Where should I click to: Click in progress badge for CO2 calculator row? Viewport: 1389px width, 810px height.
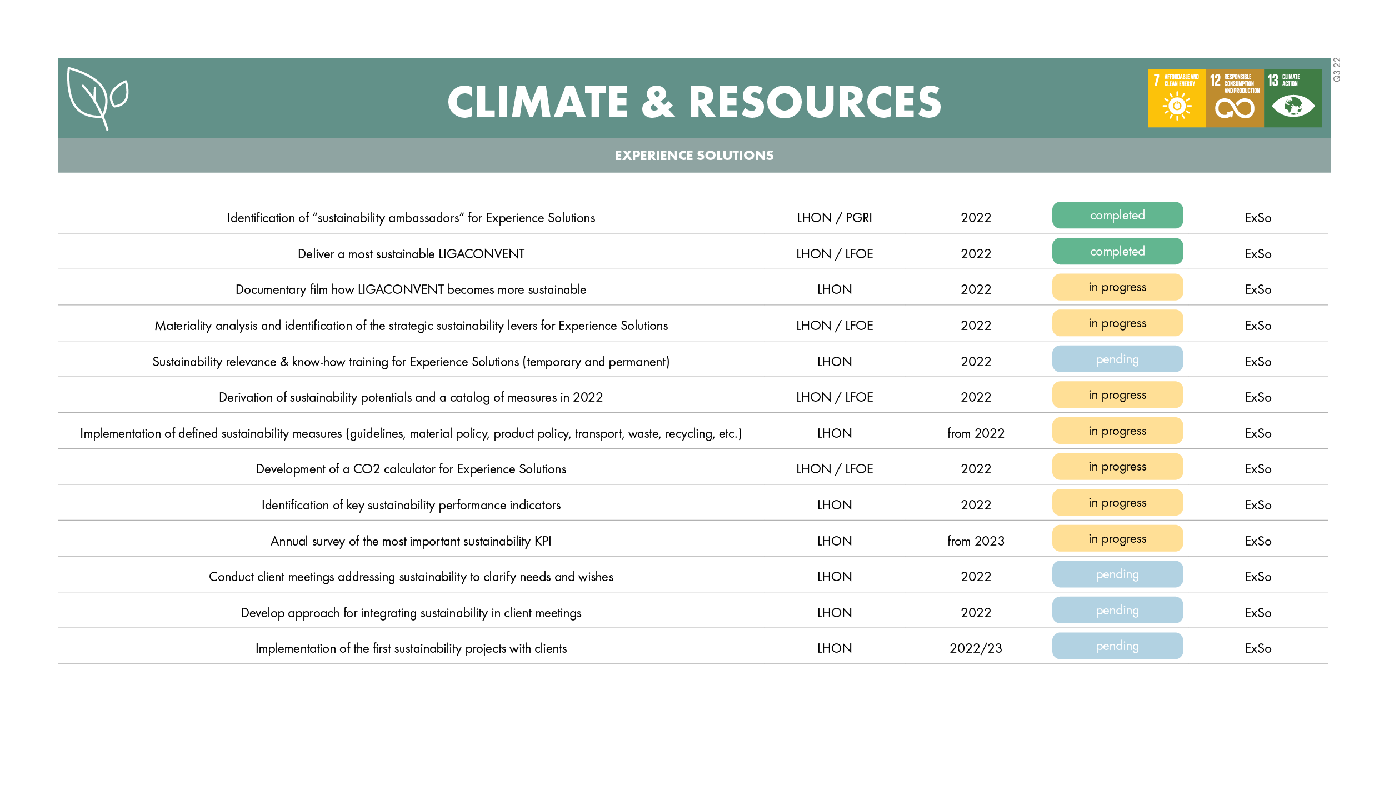(1117, 467)
